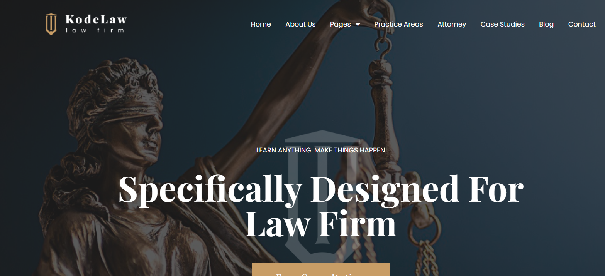The image size is (605, 276).
Task: Open the Attorney page link
Action: tap(452, 24)
